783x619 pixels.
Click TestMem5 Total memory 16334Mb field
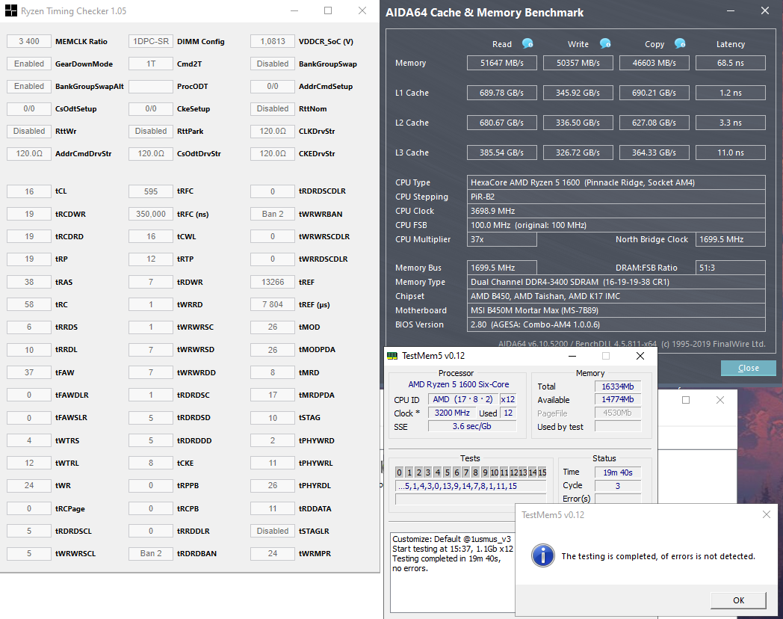click(618, 387)
